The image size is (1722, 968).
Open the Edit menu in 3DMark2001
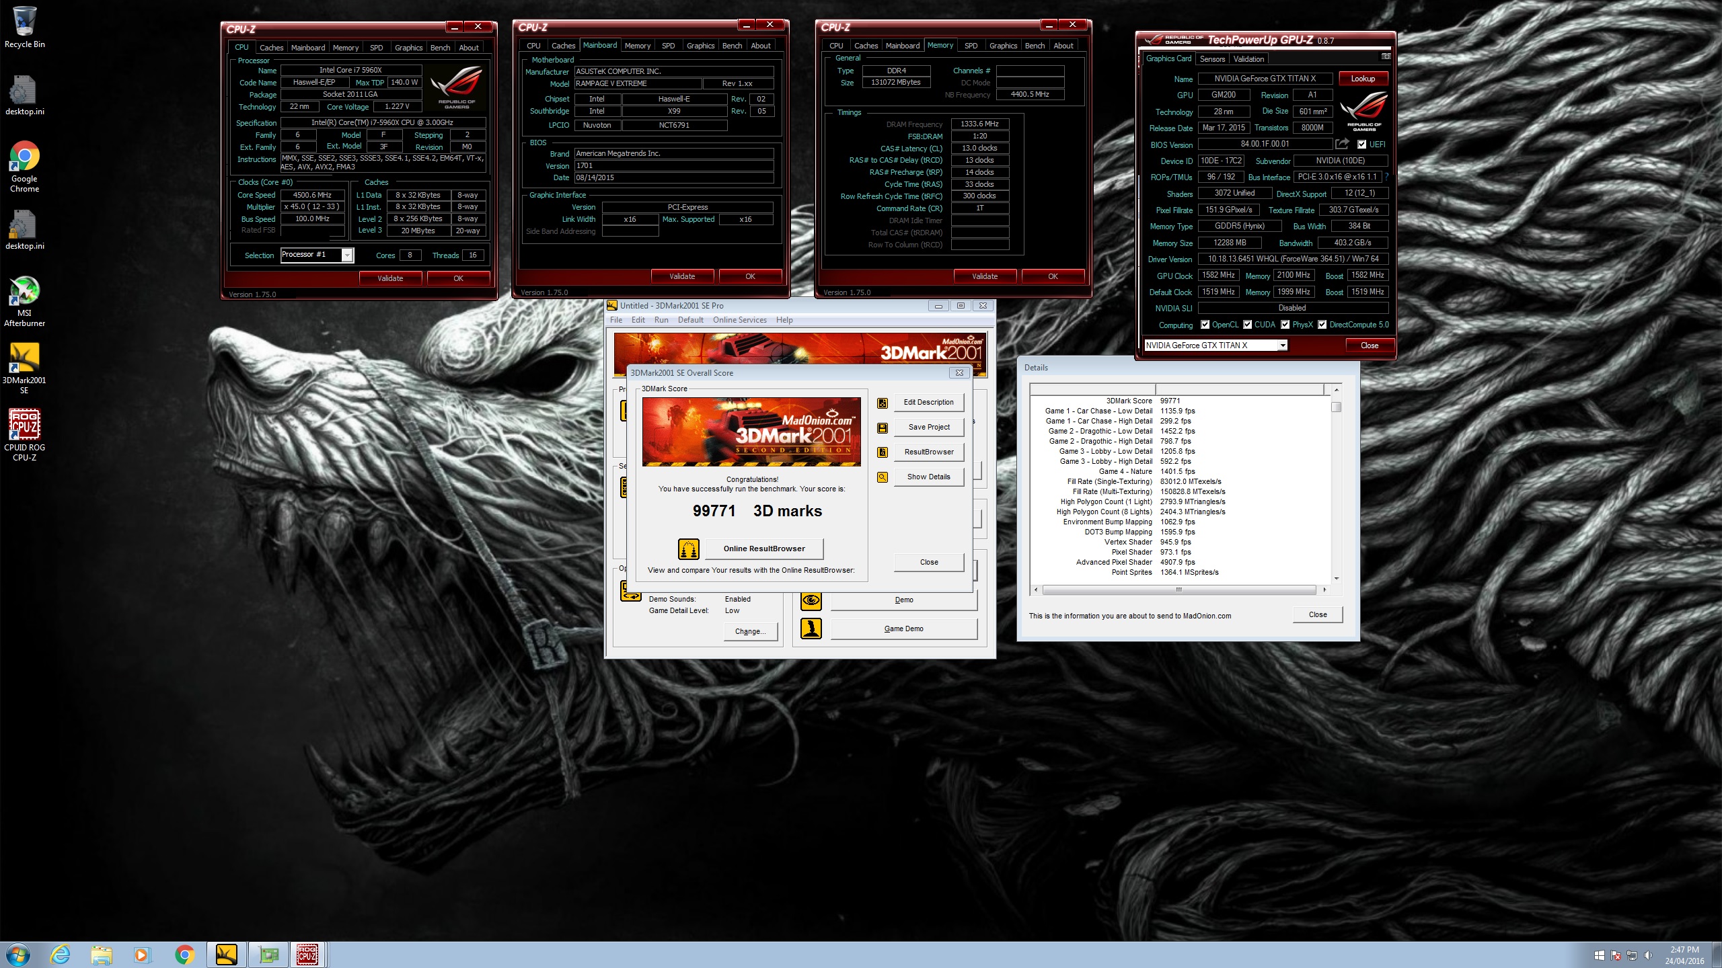638,320
